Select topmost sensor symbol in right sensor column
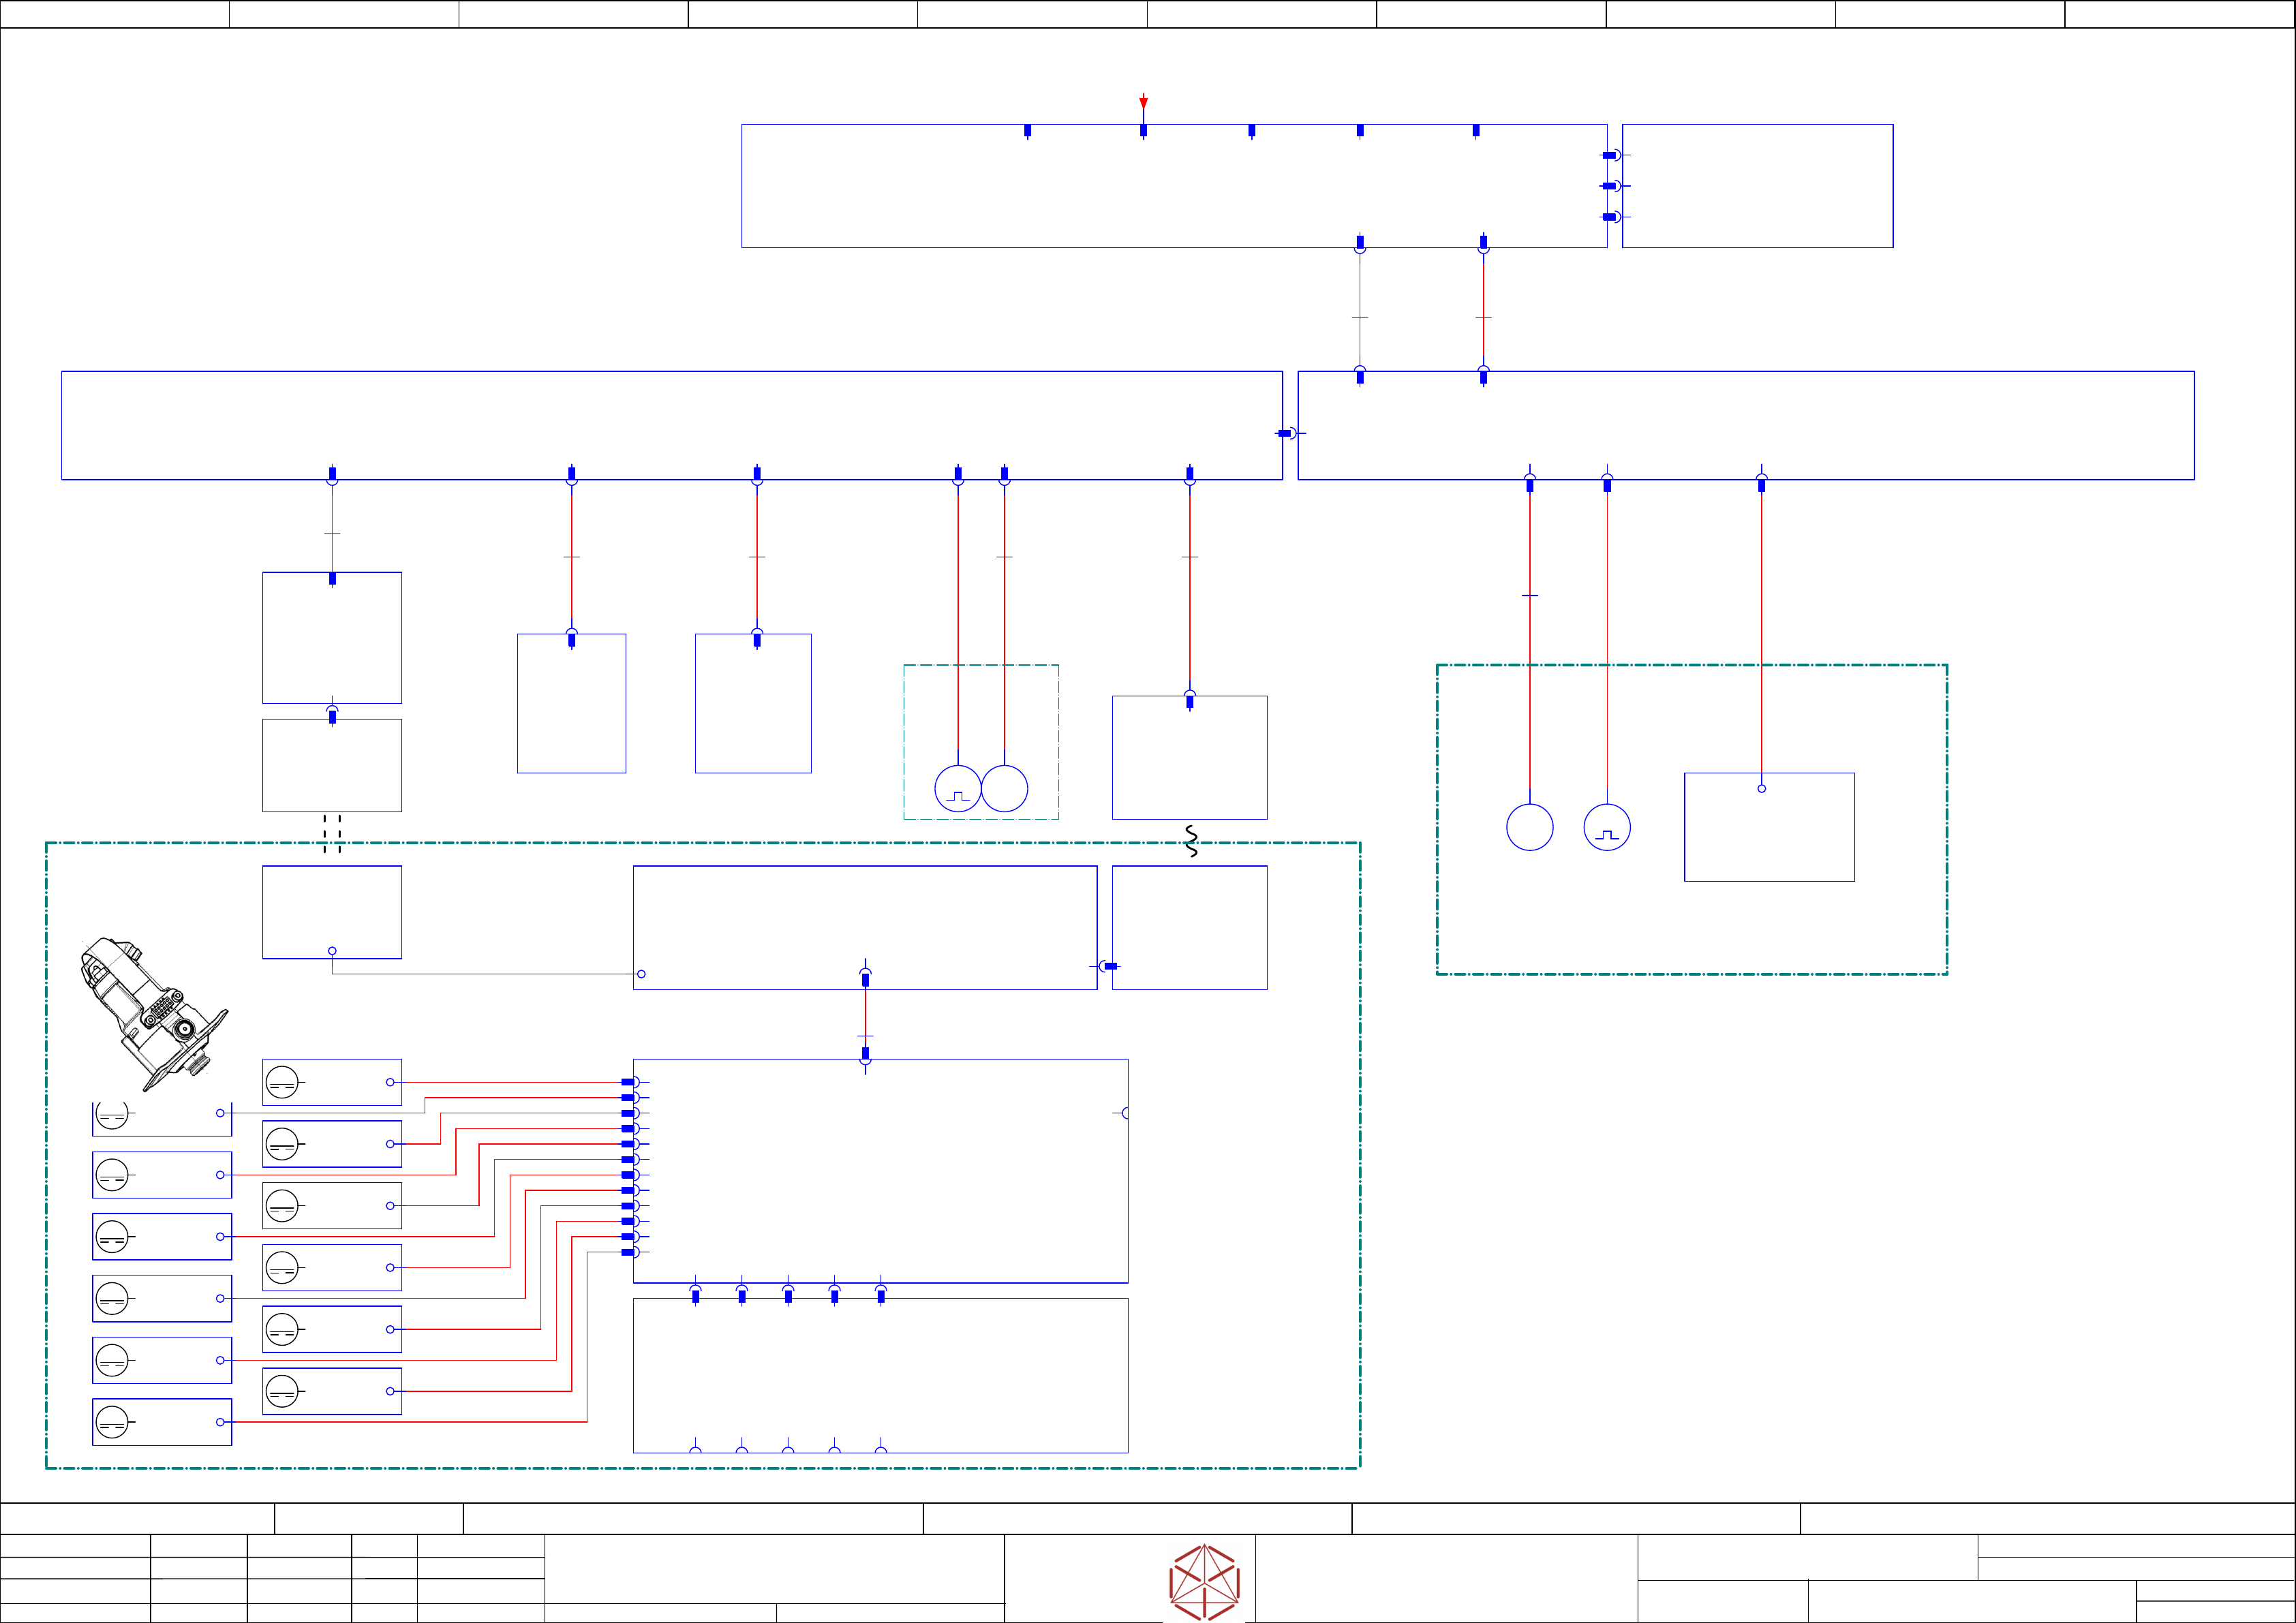 283,1082
